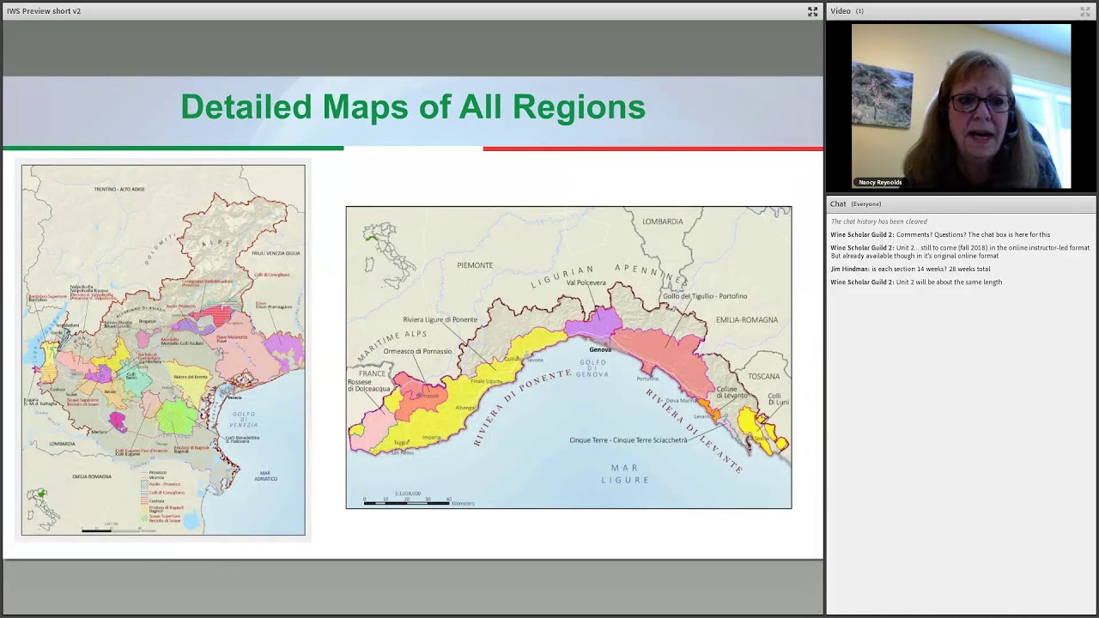Click the red bar under the slide title
Viewport: 1099px width, 618px height.
tap(653, 148)
